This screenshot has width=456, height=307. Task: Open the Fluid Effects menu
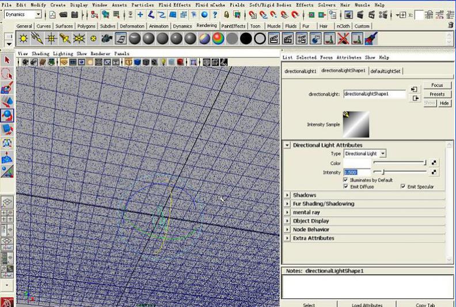[174, 5]
